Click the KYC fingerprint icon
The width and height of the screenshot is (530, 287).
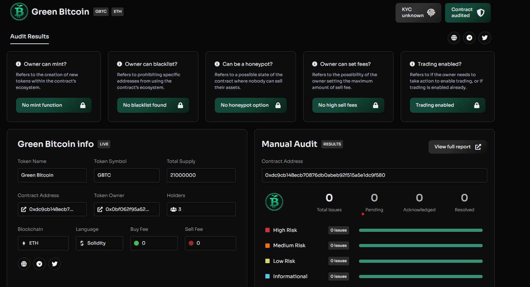(431, 13)
